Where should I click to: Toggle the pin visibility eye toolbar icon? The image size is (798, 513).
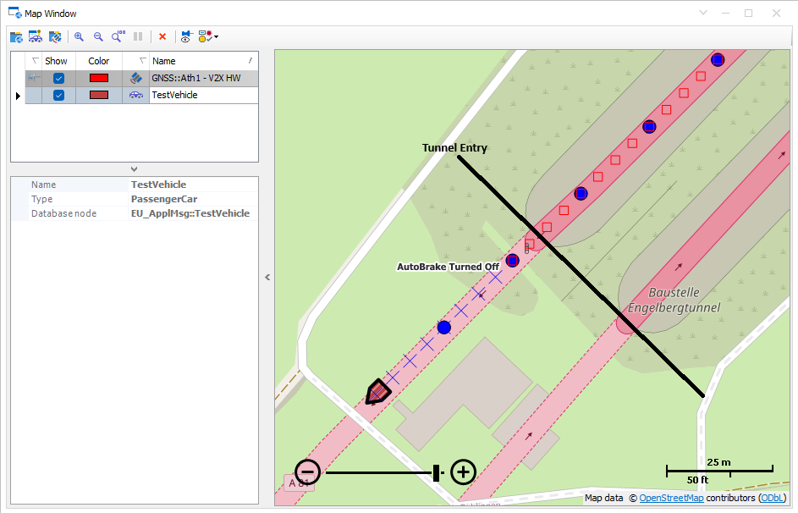coord(186,36)
